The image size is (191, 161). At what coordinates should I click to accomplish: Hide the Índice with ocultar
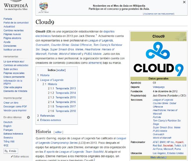coord(61,70)
